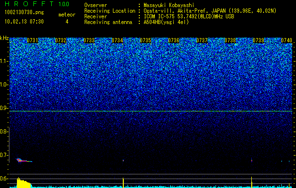Viewport: 296px width, 188px height.
Task: Click the ICOM IC-575 53.7492 MHz text
Action: click(x=189, y=16)
